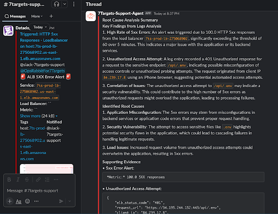
Task: Click the APP badge beside agent name
Action: (x=148, y=13)
